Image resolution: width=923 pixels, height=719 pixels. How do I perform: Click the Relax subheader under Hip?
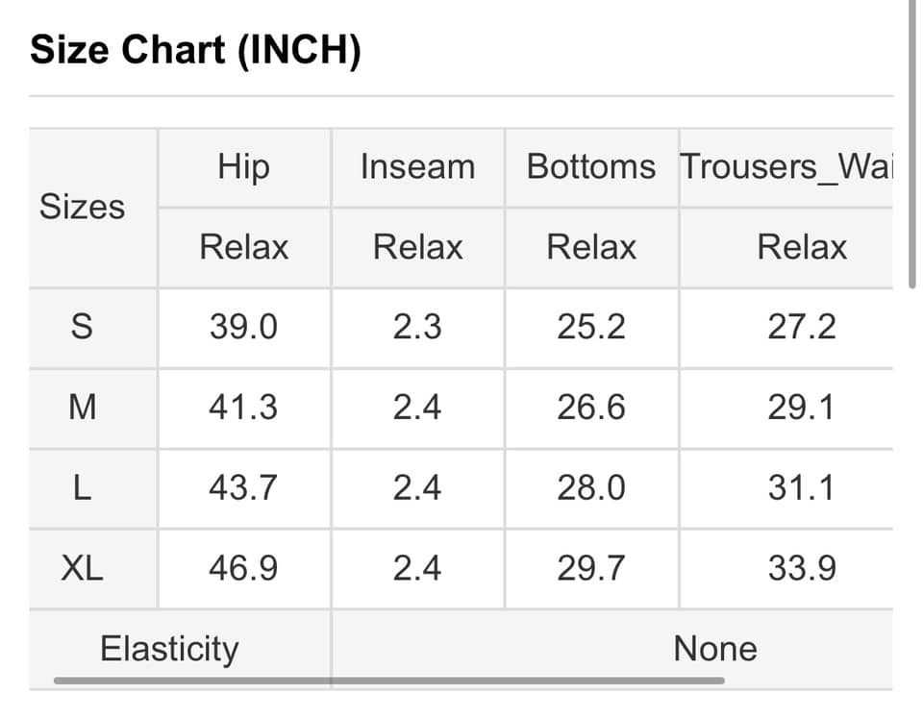tap(243, 248)
